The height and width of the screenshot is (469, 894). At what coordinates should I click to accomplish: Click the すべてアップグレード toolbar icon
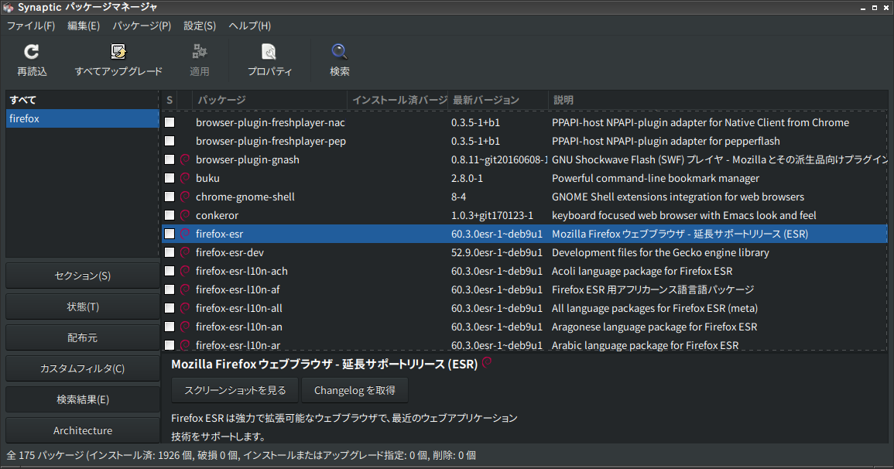click(118, 52)
